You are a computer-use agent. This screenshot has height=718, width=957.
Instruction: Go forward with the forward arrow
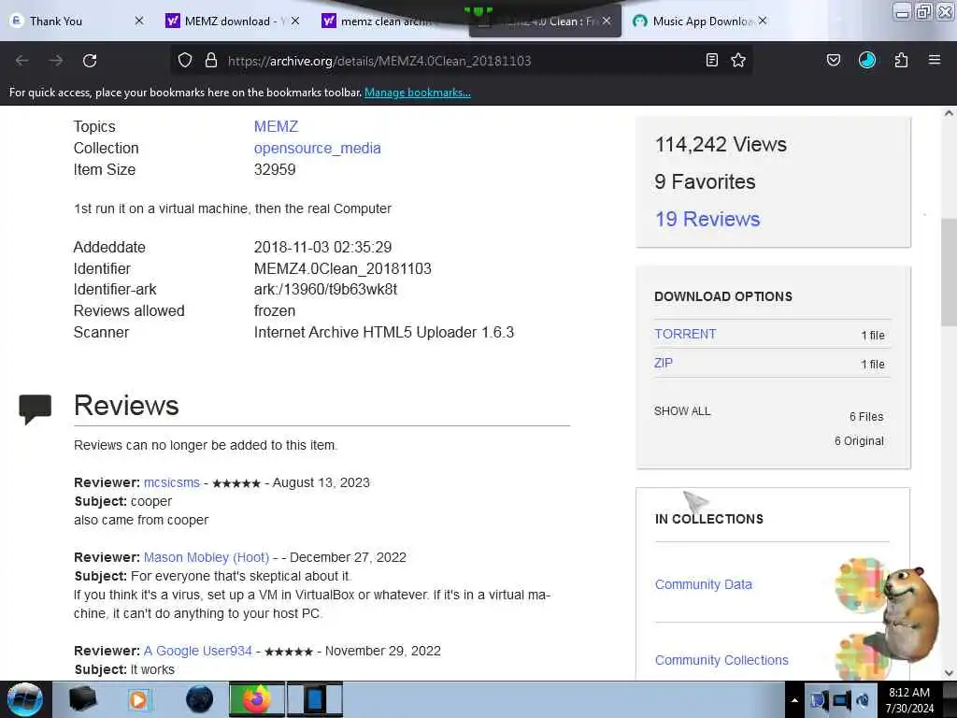[x=55, y=61]
